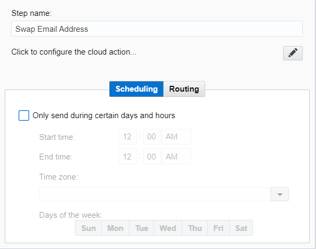Click the pencil edit icon

293,53
